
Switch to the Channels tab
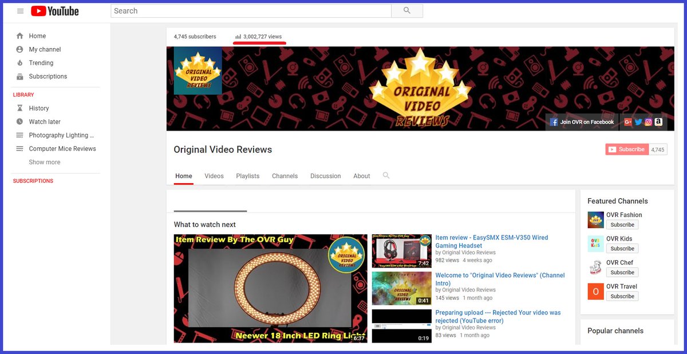click(285, 176)
